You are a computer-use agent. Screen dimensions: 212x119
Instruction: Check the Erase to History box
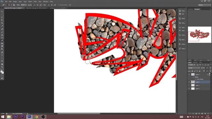point(58,5)
